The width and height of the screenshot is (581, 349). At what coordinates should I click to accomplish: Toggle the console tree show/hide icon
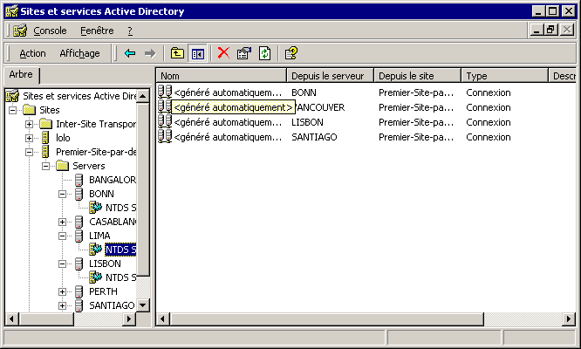point(198,53)
